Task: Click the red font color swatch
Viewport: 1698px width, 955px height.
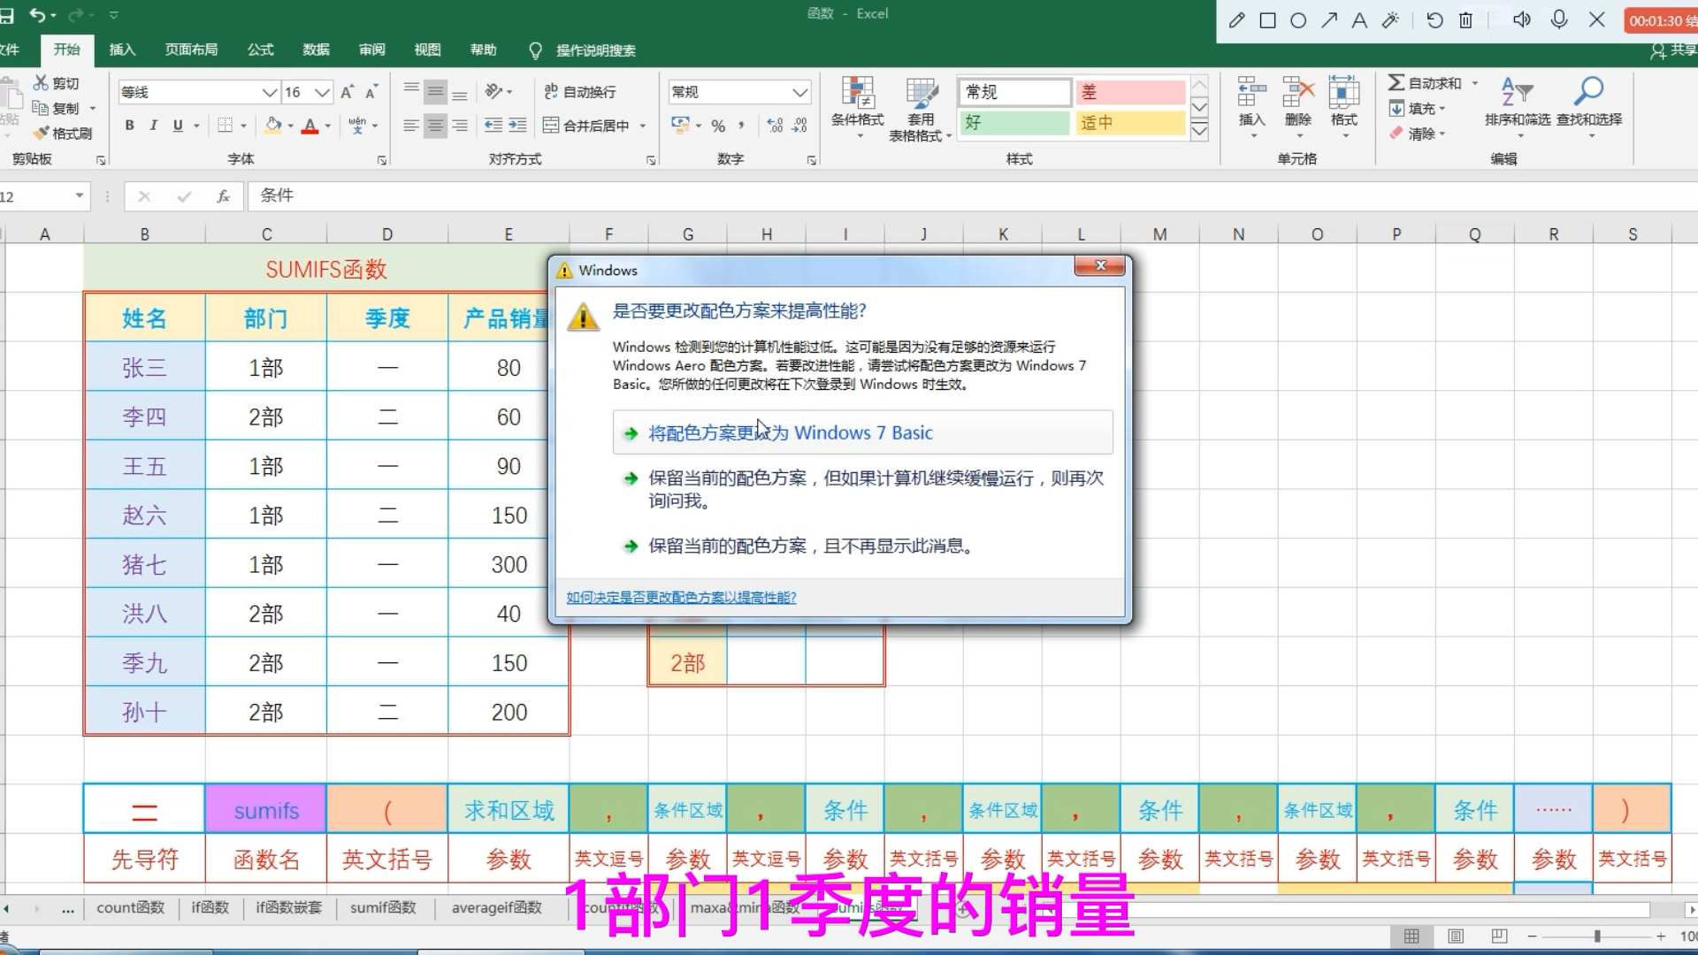Action: [310, 126]
